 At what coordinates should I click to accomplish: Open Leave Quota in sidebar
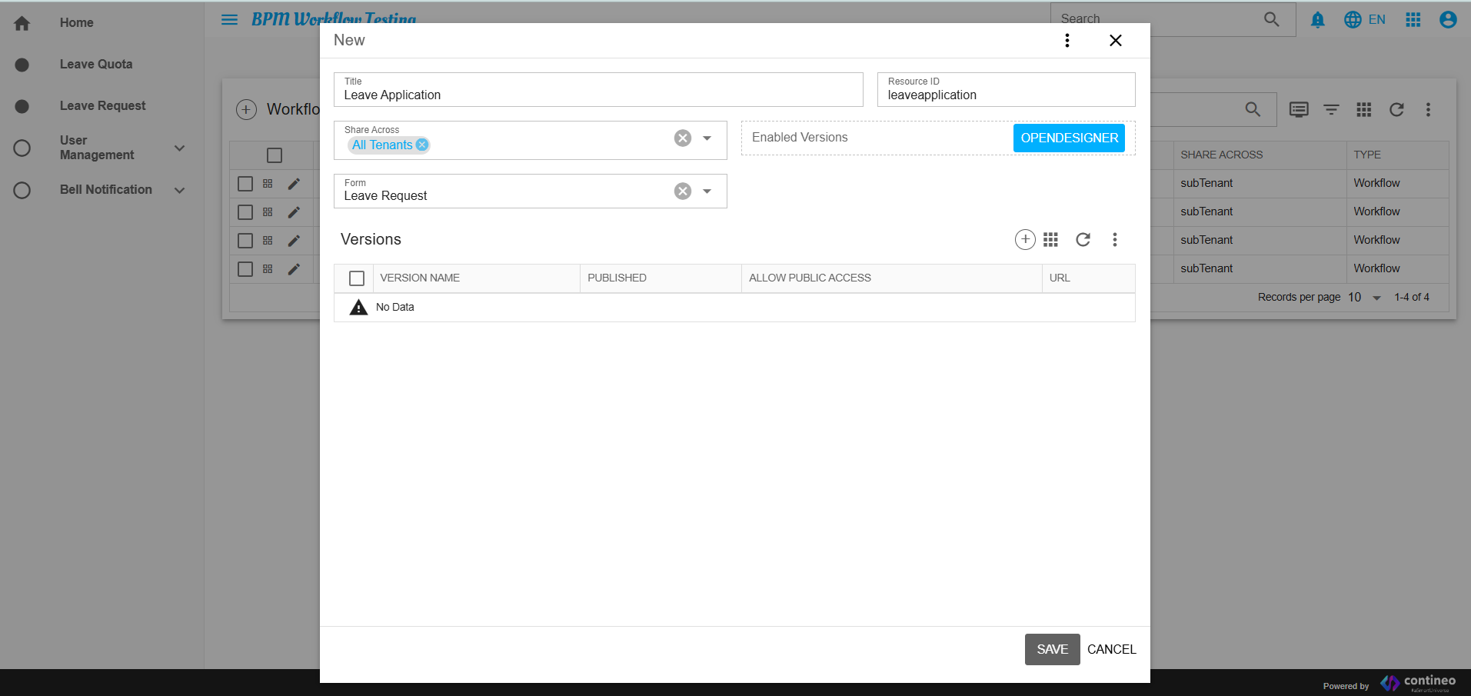pyautogui.click(x=96, y=65)
